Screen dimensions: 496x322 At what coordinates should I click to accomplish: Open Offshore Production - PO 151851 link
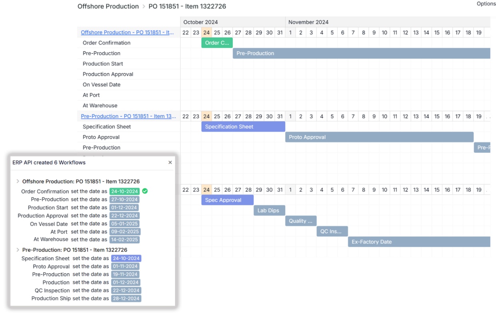pyautogui.click(x=128, y=32)
